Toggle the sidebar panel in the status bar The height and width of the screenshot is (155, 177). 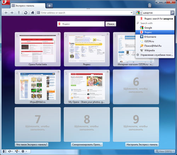pos(5,151)
